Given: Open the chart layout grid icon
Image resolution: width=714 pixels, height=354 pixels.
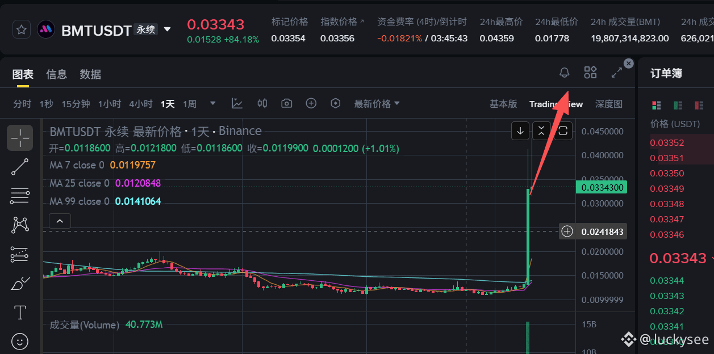Looking at the screenshot, I should pos(590,73).
